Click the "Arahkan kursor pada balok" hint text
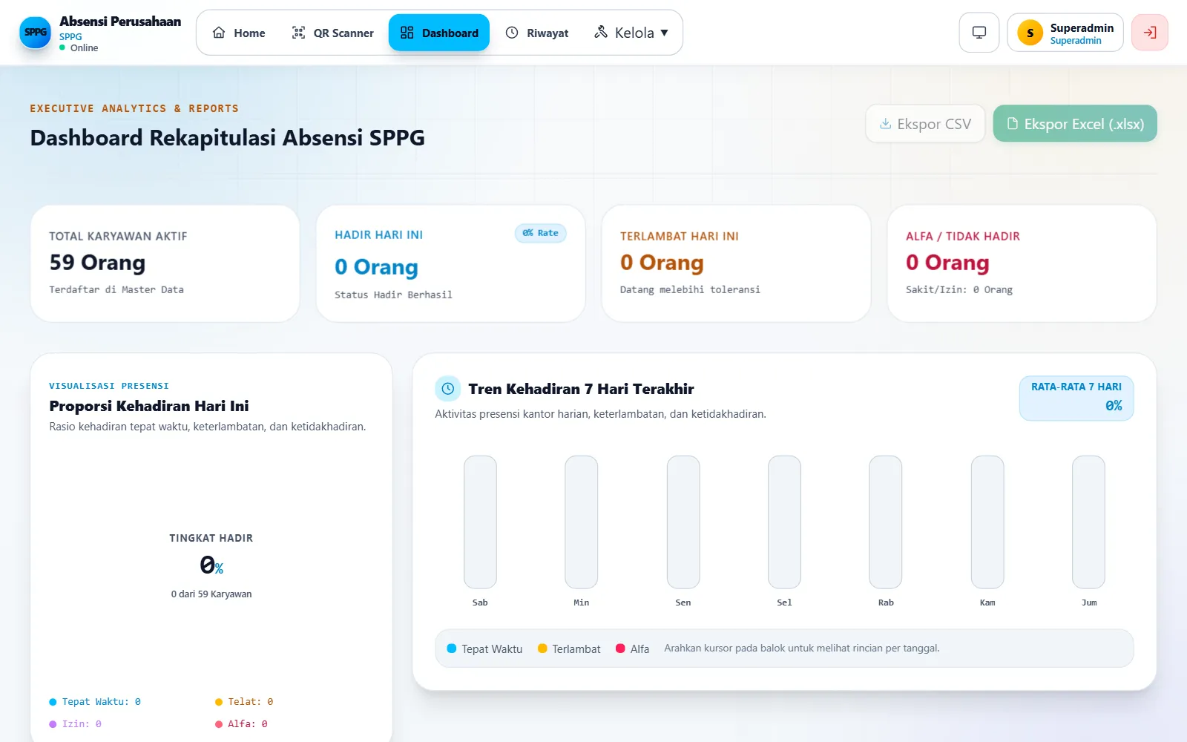The height and width of the screenshot is (742, 1187). tap(802, 649)
